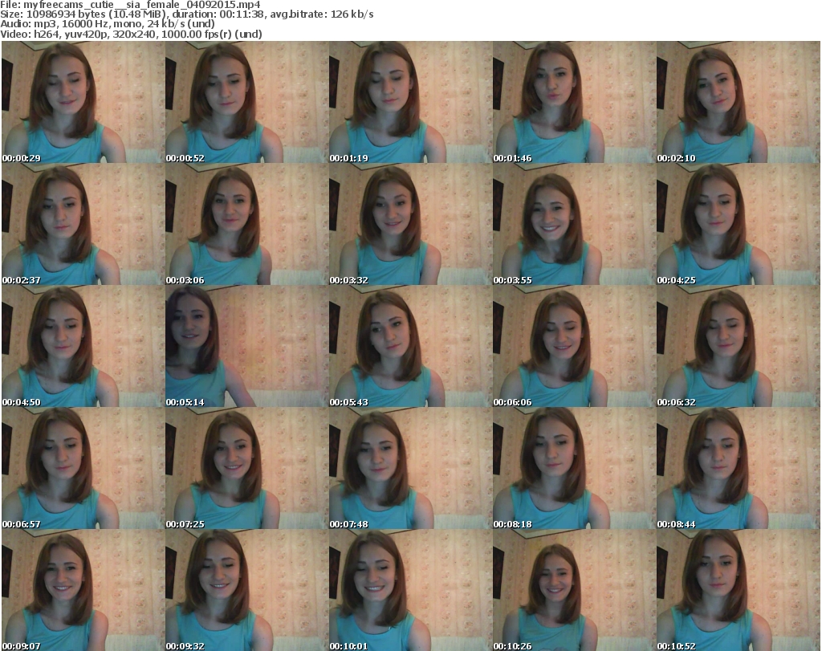Pick the thumbnail marked 00:02:37

pos(83,224)
